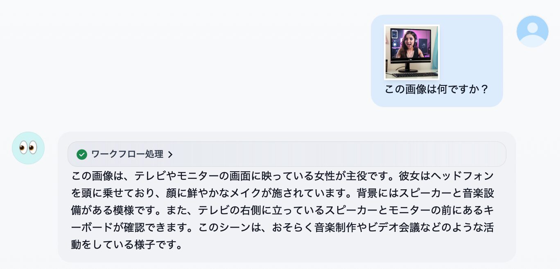Expand the ワークフロー処理 chevron arrow

[170, 155]
